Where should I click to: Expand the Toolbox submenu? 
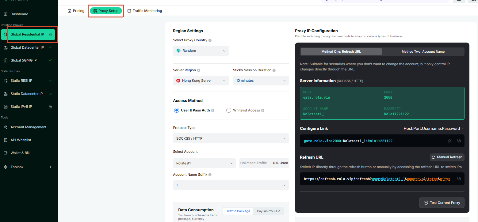(28, 167)
